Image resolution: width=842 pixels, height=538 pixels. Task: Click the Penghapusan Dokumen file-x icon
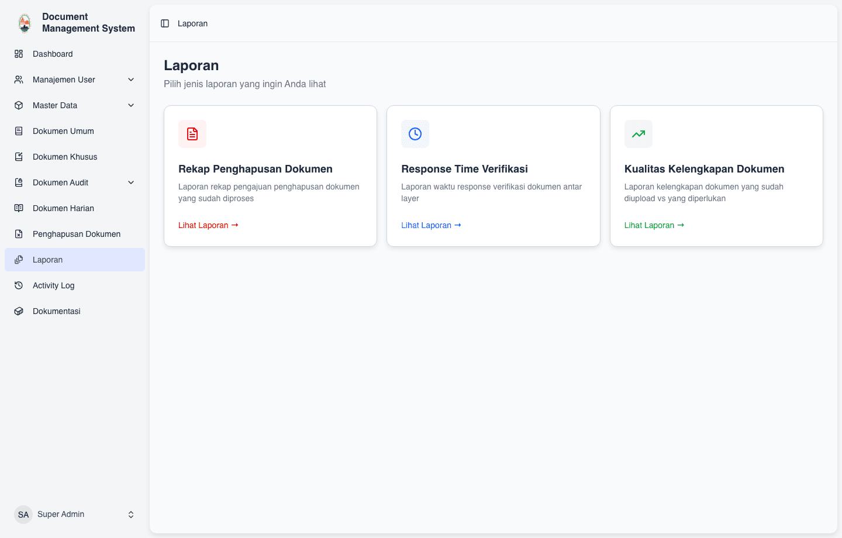pos(19,234)
